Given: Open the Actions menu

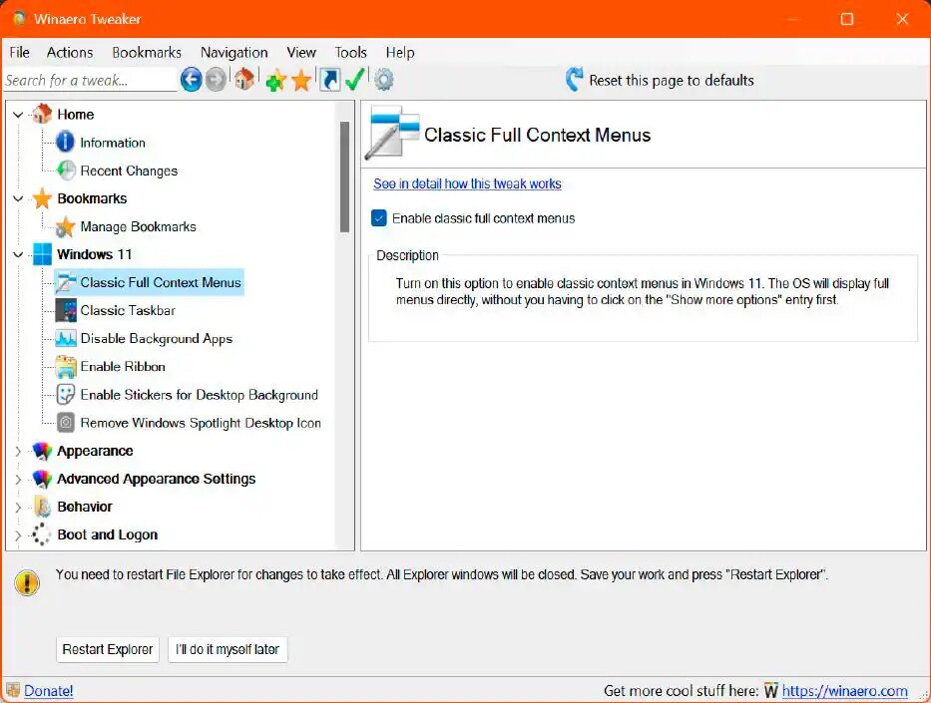Looking at the screenshot, I should (x=70, y=52).
